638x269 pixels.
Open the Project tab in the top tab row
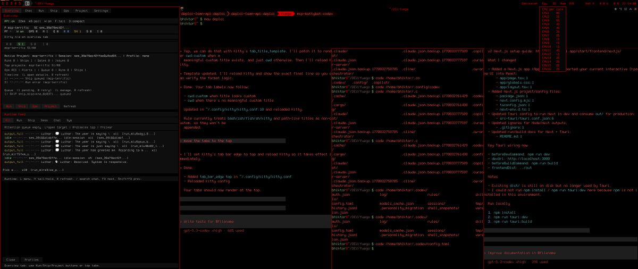(81, 11)
